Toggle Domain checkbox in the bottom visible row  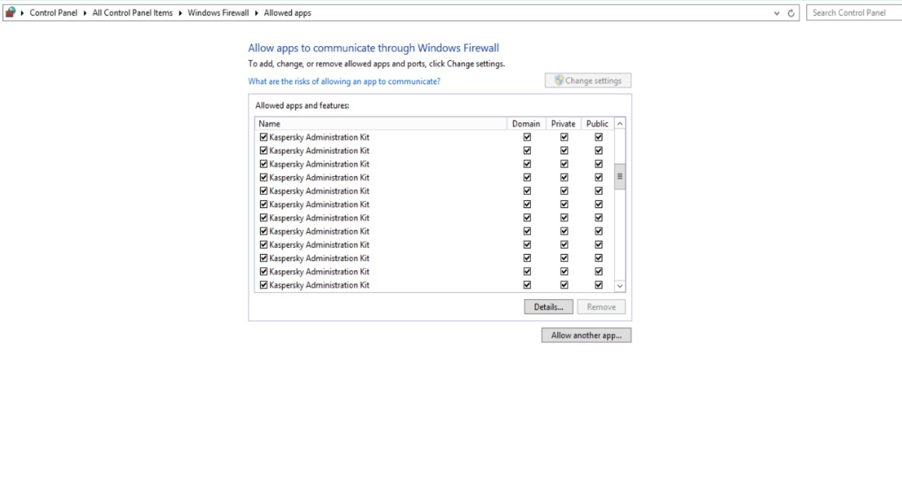coord(527,285)
